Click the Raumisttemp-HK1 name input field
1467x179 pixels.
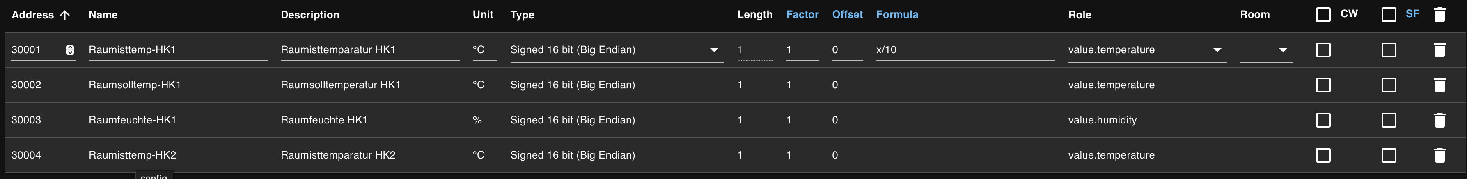click(177, 50)
